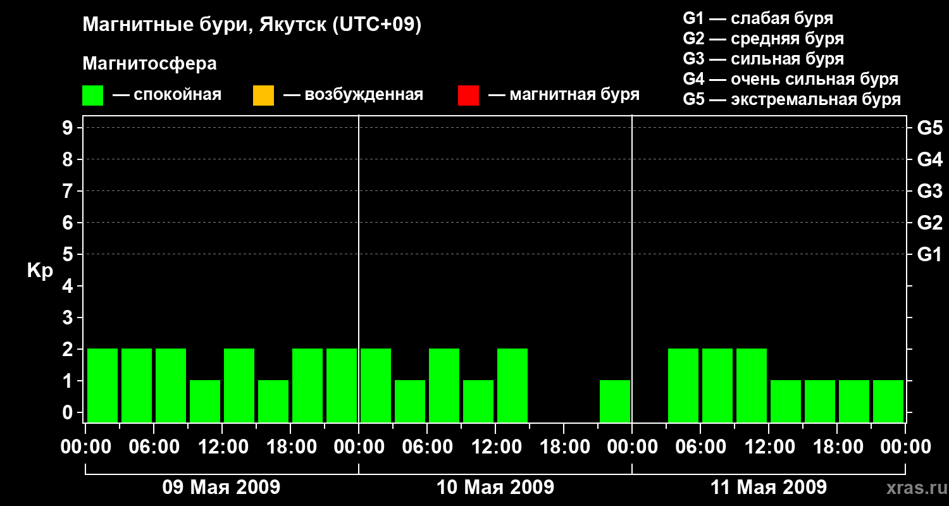Select the 'Магнитосфера' heading
The width and height of the screenshot is (949, 506).
coord(149,64)
